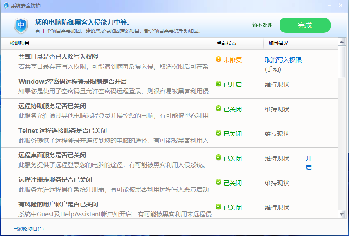Click green check icon for 远程桌面服务
This screenshot has height=236, width=349.
218,157
